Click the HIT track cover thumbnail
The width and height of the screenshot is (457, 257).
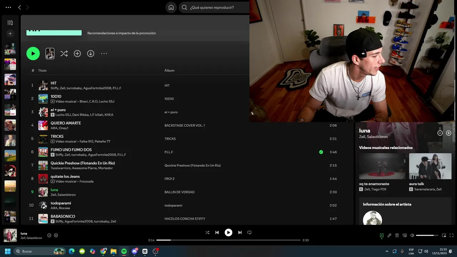tap(43, 85)
